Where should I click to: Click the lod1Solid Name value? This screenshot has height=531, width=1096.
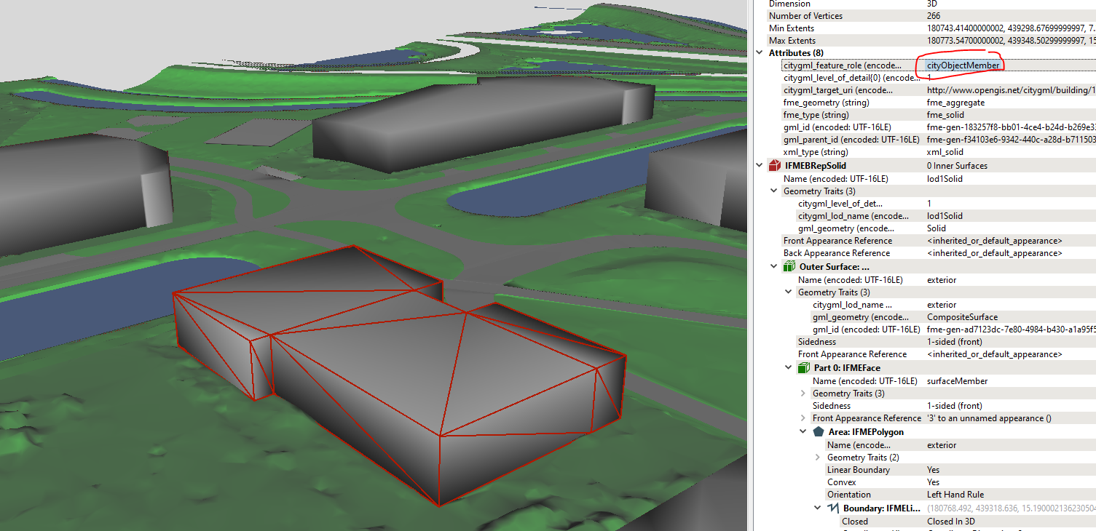(945, 178)
